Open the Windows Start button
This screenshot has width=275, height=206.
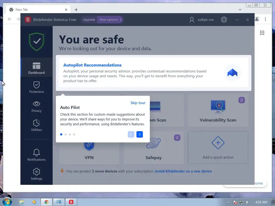[x=7, y=202]
